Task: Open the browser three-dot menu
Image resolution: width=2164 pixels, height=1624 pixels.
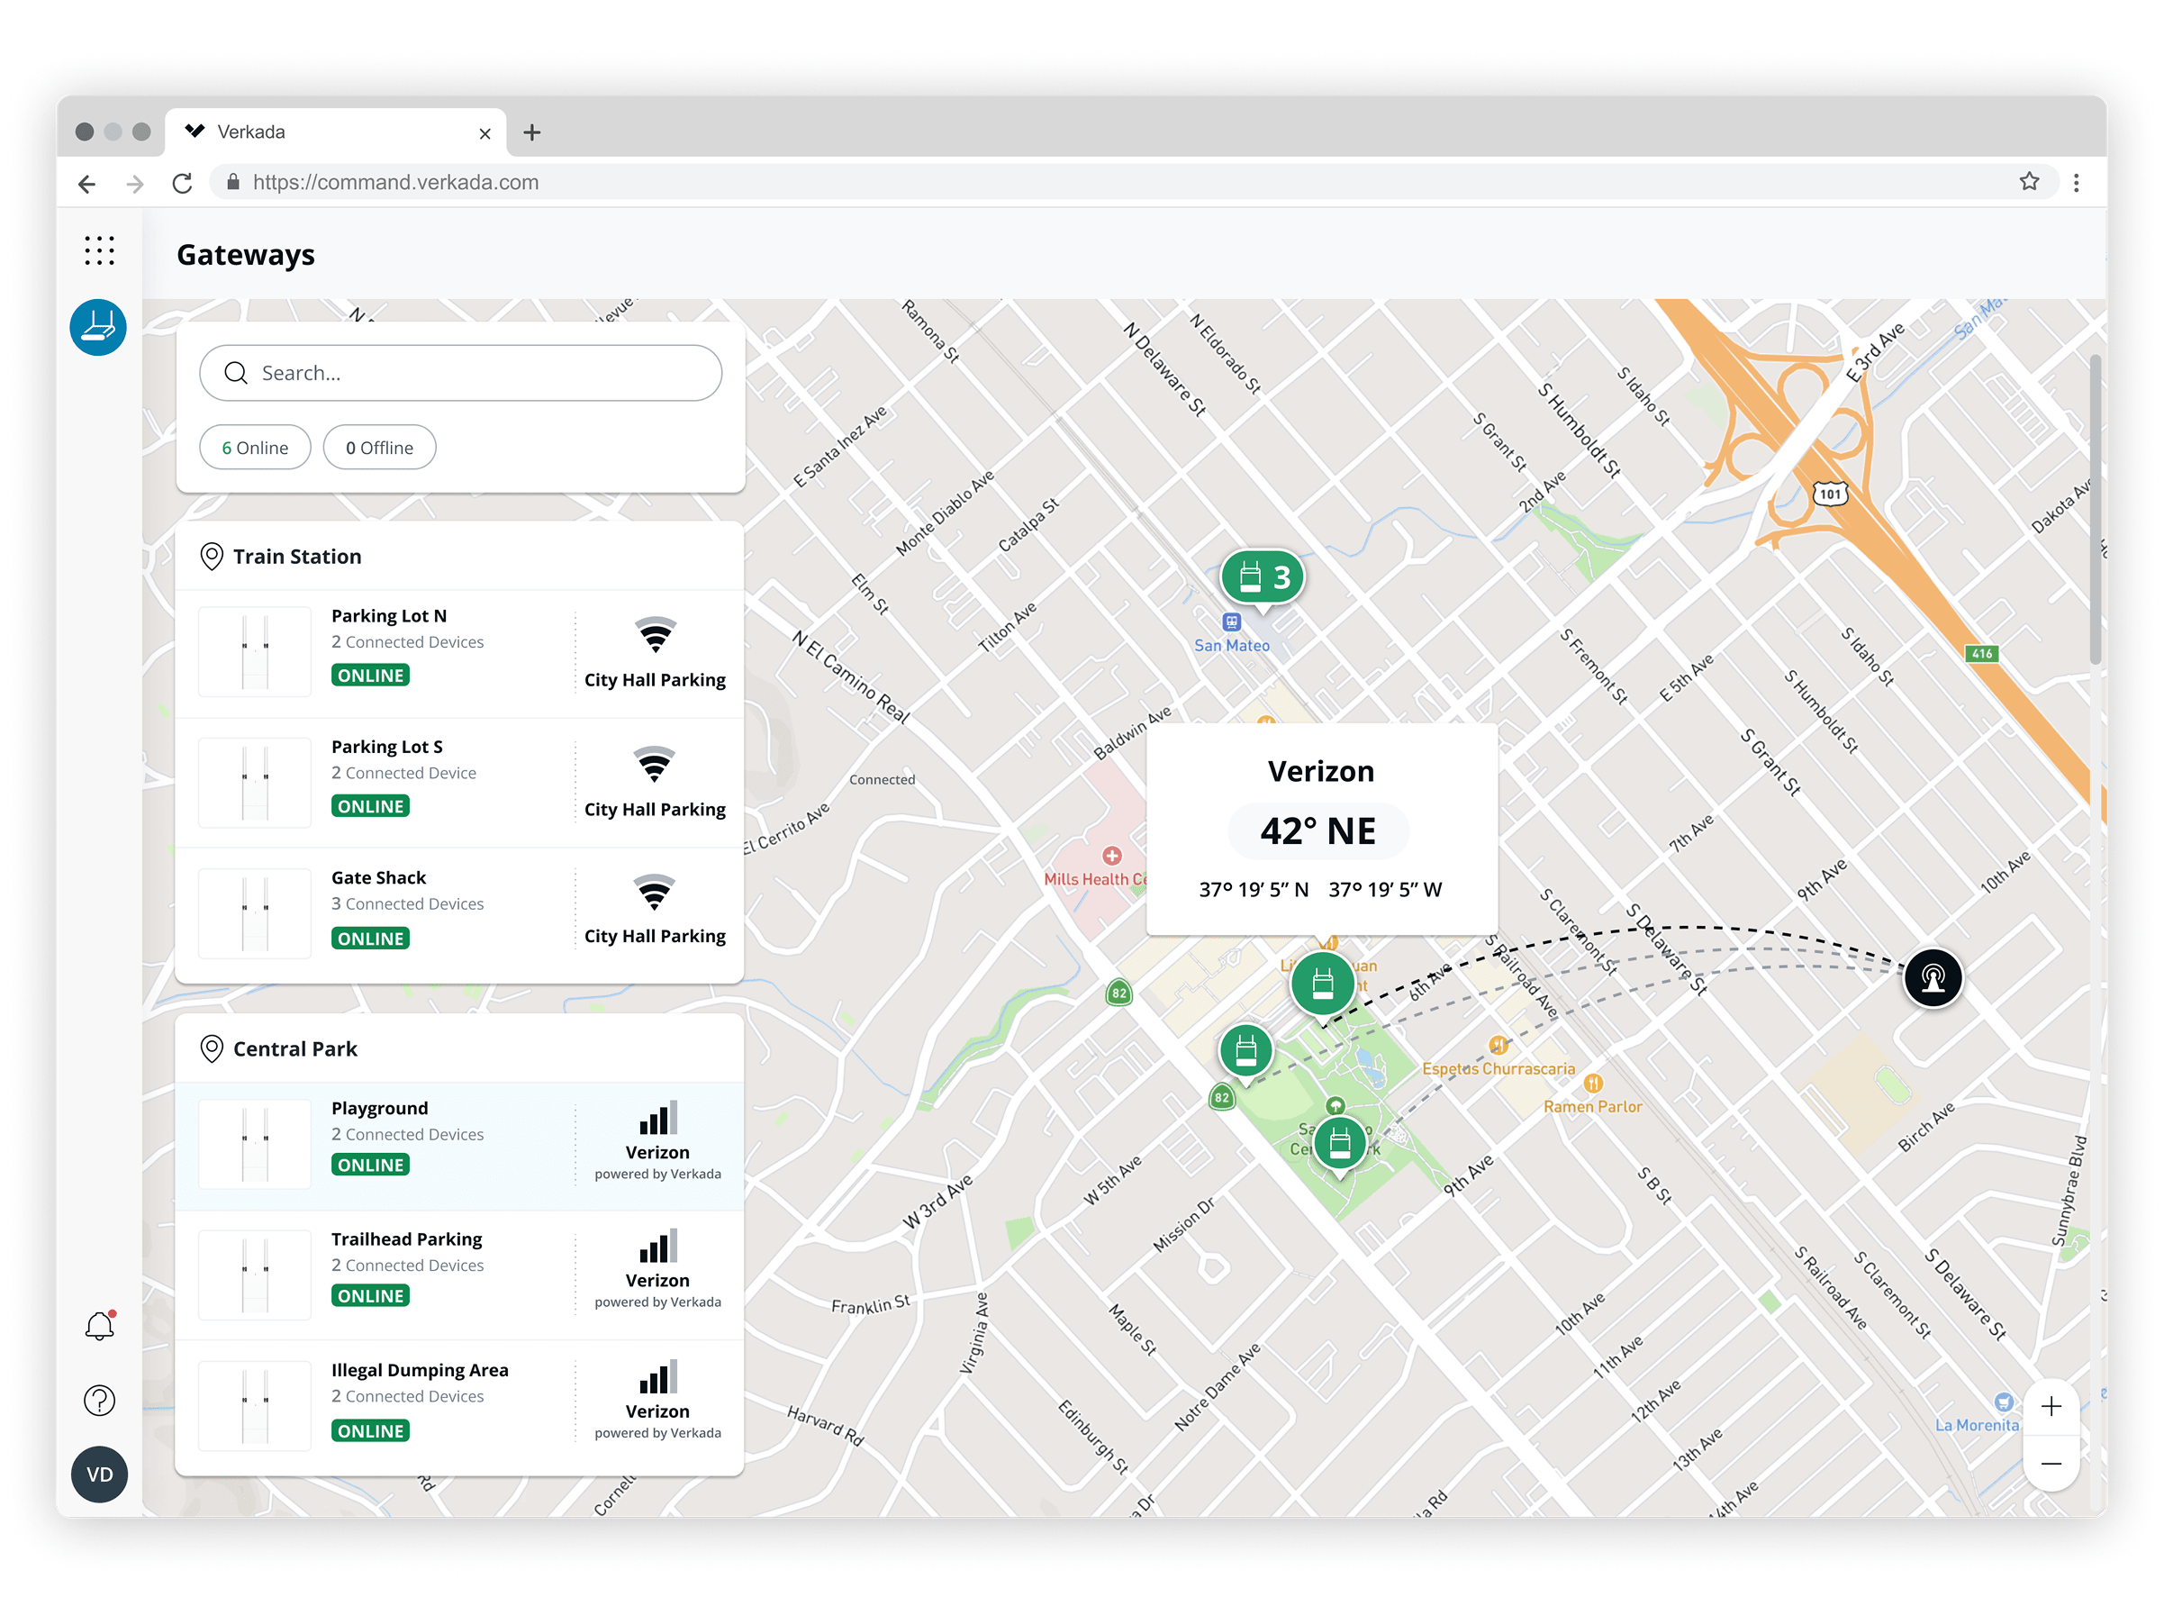Action: tap(2076, 183)
